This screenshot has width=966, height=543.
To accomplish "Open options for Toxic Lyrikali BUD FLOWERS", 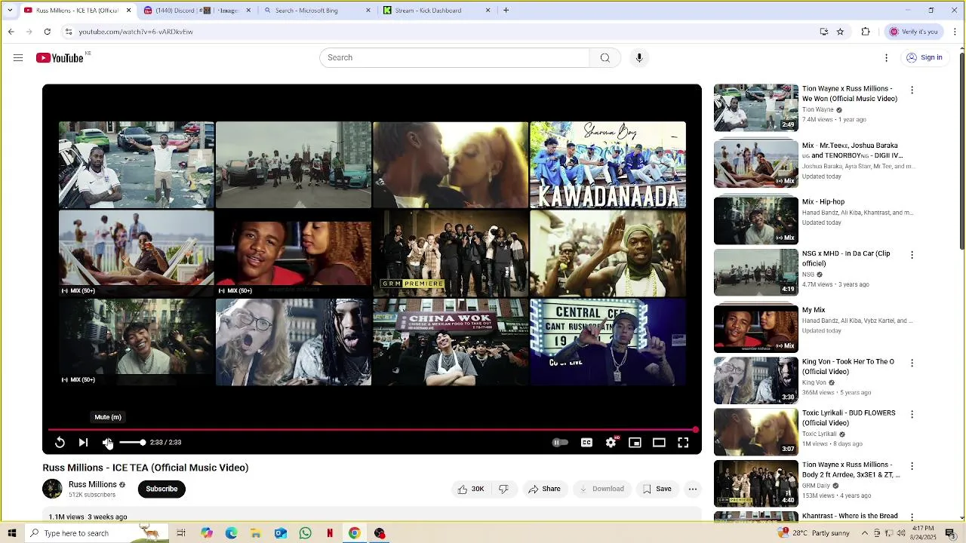I will click(912, 414).
